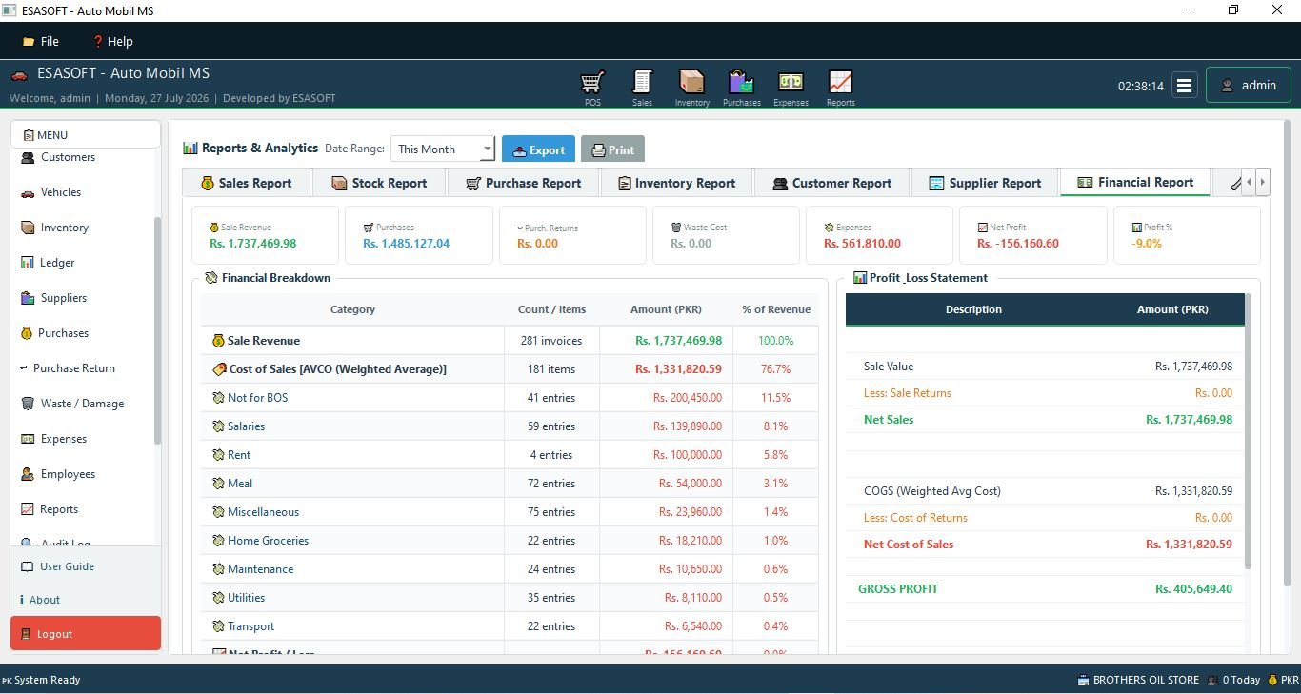Click the 'Net Cost of Sales' statement line
This screenshot has height=694, width=1301.
(x=1045, y=545)
